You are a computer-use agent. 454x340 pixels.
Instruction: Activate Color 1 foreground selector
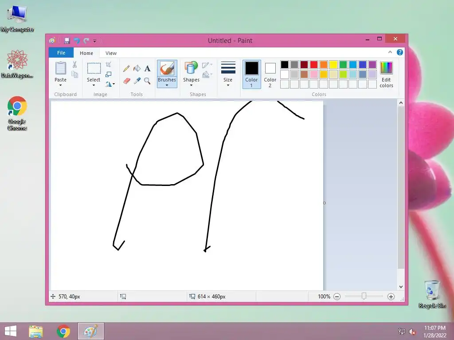(x=252, y=74)
